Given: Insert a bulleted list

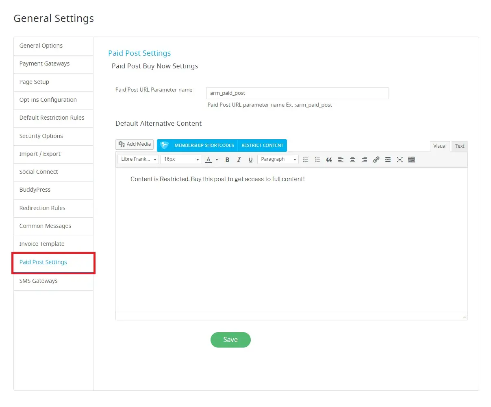Looking at the screenshot, I should [306, 160].
